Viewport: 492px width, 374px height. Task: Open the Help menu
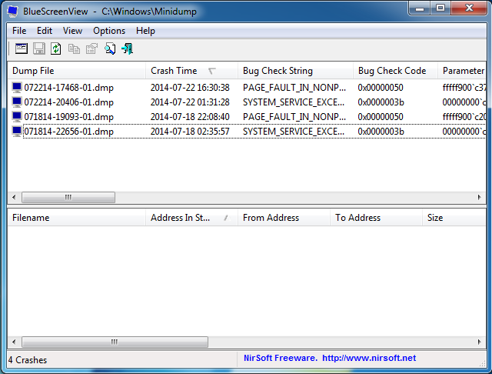pyautogui.click(x=145, y=31)
